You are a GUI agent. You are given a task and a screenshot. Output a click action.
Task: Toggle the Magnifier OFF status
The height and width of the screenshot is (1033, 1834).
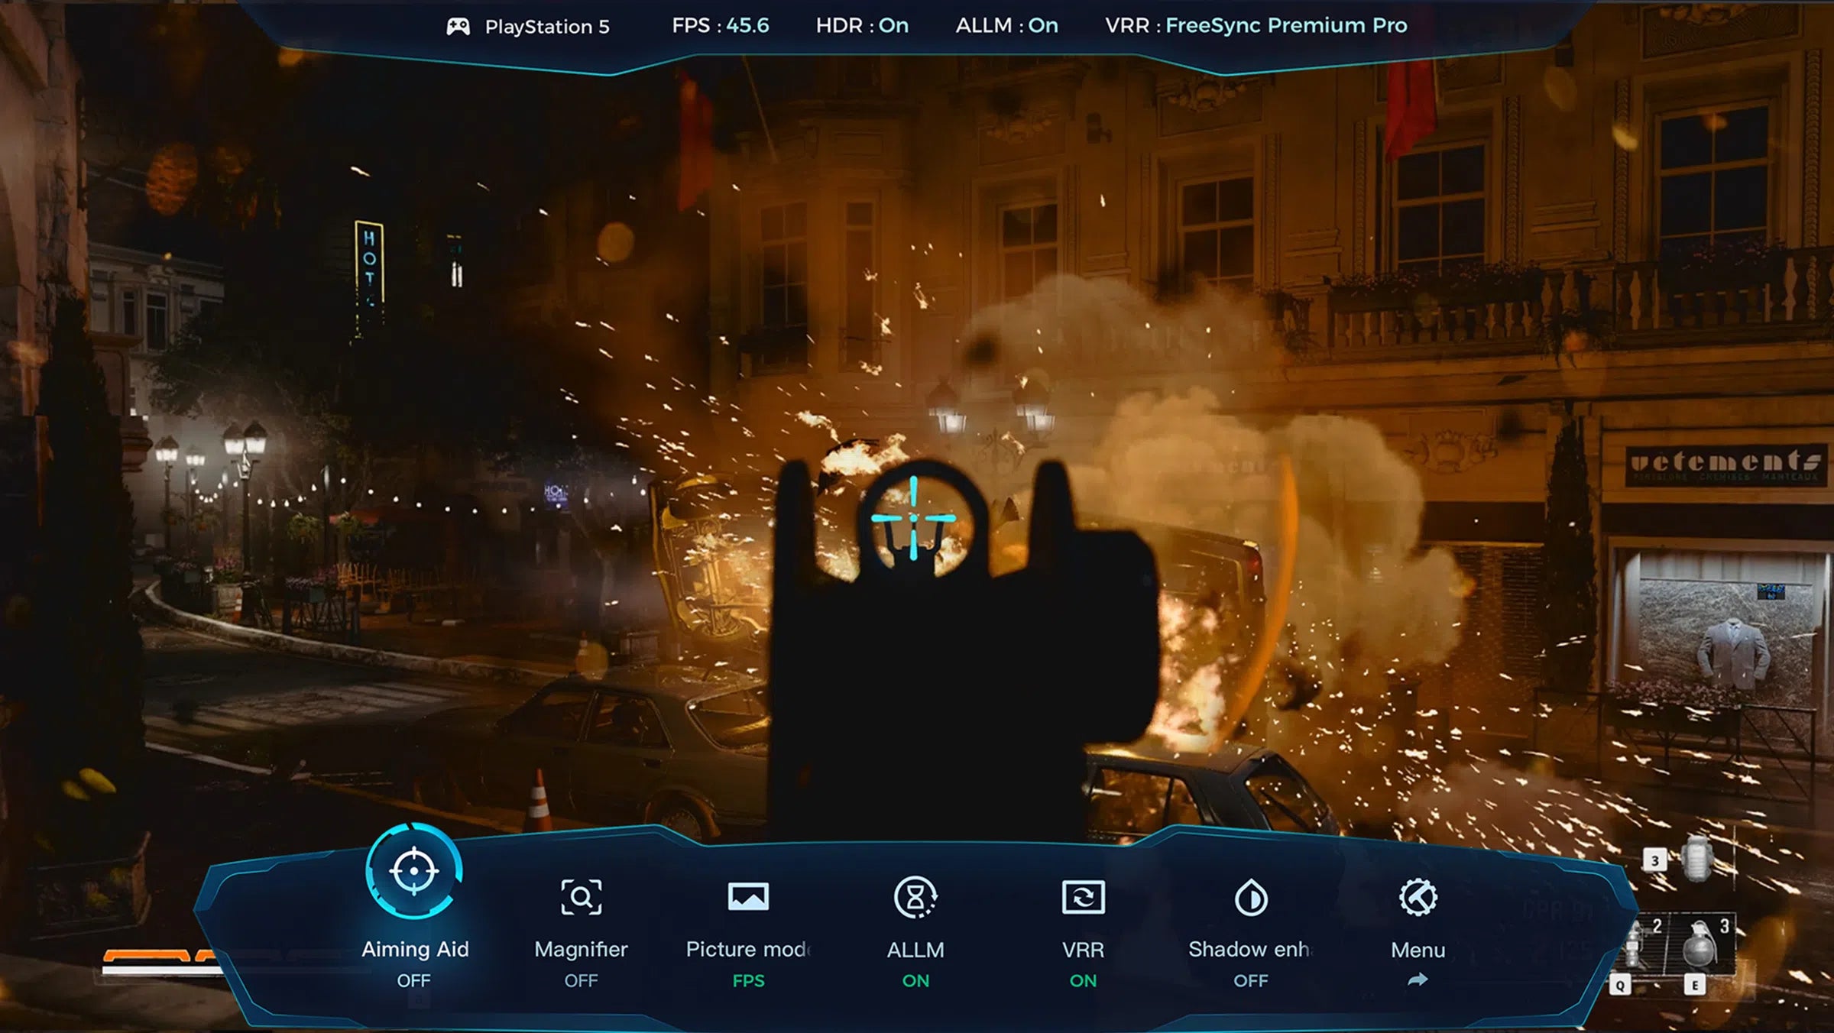(x=581, y=980)
